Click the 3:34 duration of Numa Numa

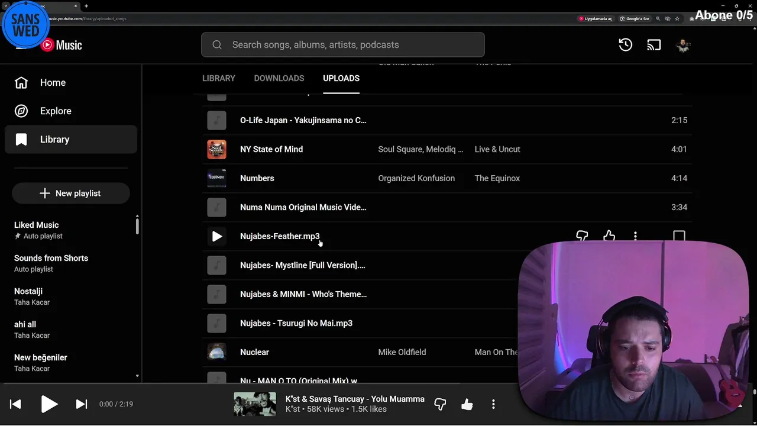(x=679, y=207)
